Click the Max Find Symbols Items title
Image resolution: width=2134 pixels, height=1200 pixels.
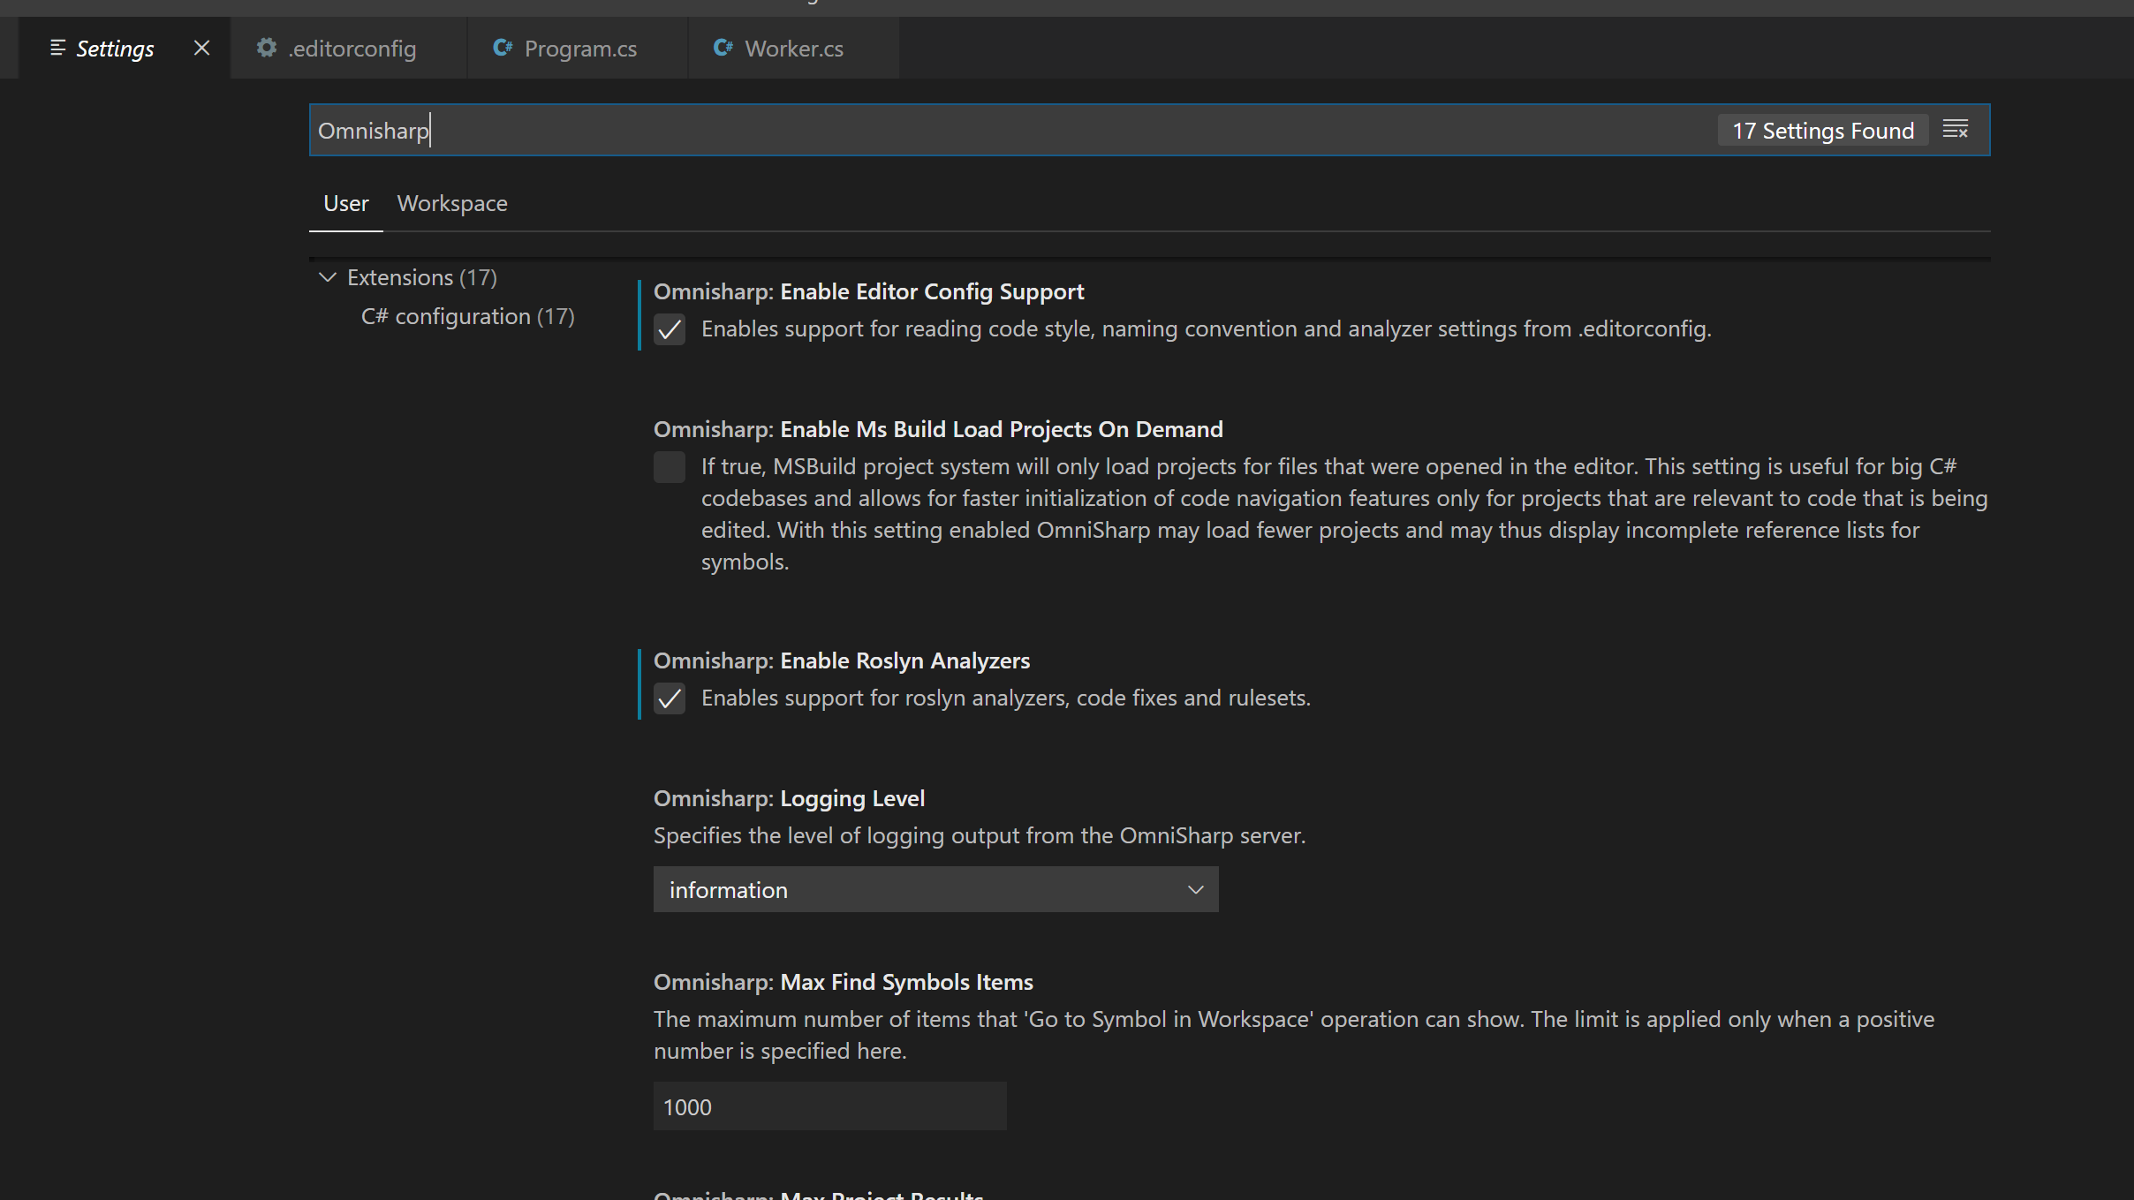click(x=844, y=982)
